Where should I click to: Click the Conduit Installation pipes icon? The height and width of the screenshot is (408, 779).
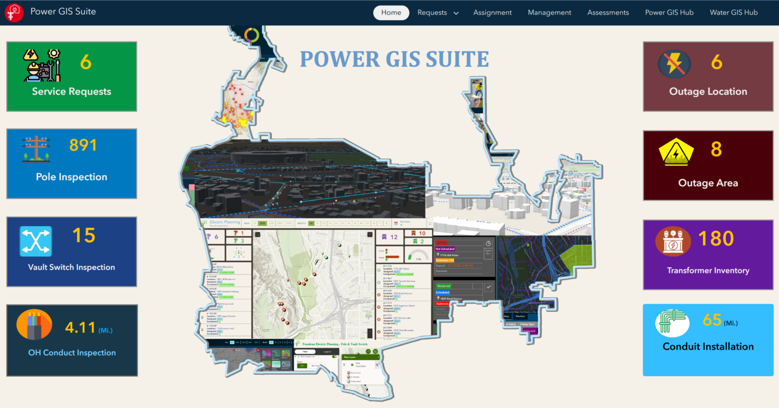(x=672, y=323)
